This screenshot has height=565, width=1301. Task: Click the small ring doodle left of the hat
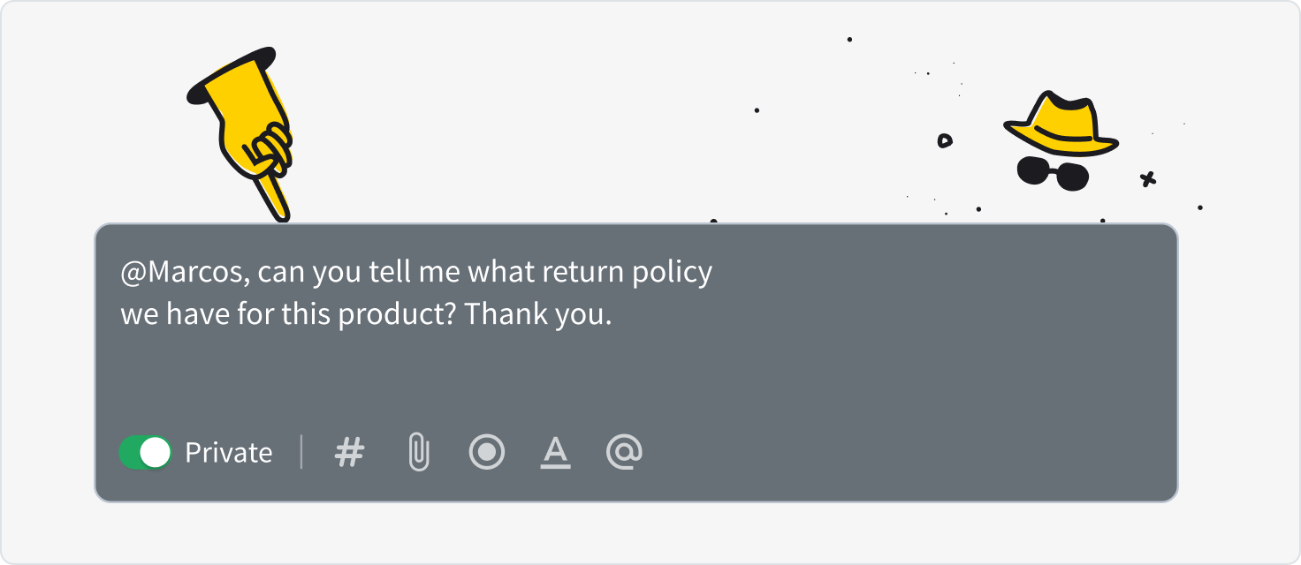pyautogui.click(x=945, y=140)
